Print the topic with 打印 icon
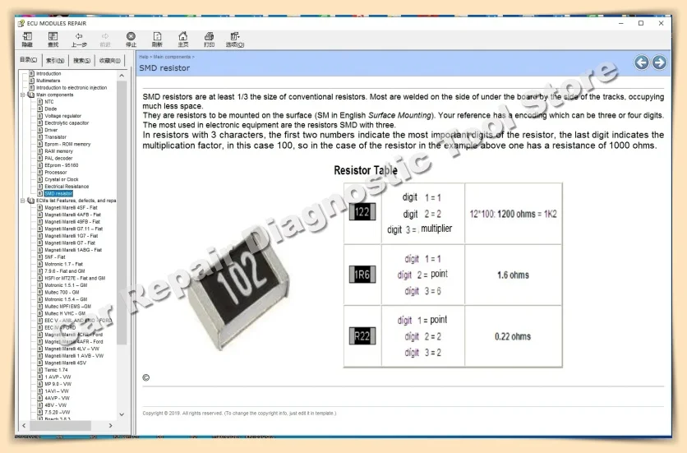Image resolution: width=687 pixels, height=453 pixels. 209,39
